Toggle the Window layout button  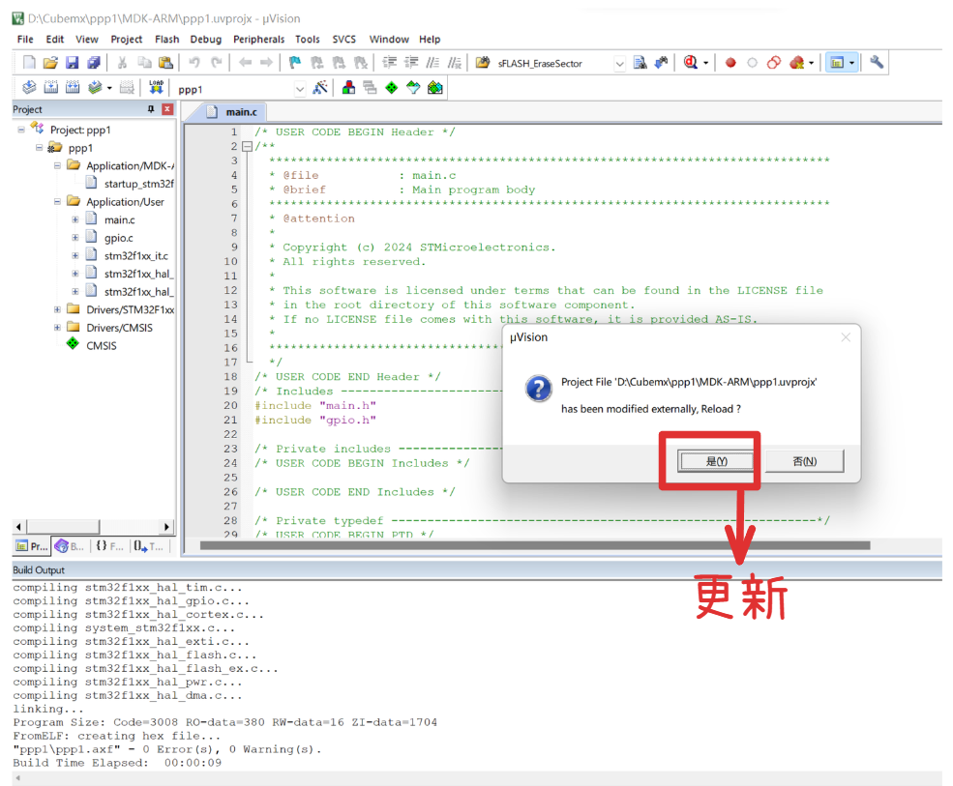[x=837, y=63]
